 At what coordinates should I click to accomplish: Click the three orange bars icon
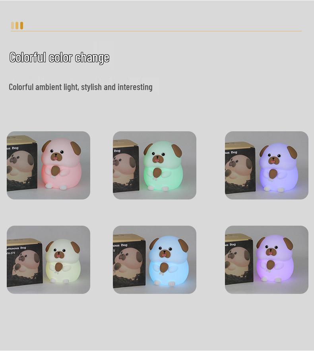(17, 25)
